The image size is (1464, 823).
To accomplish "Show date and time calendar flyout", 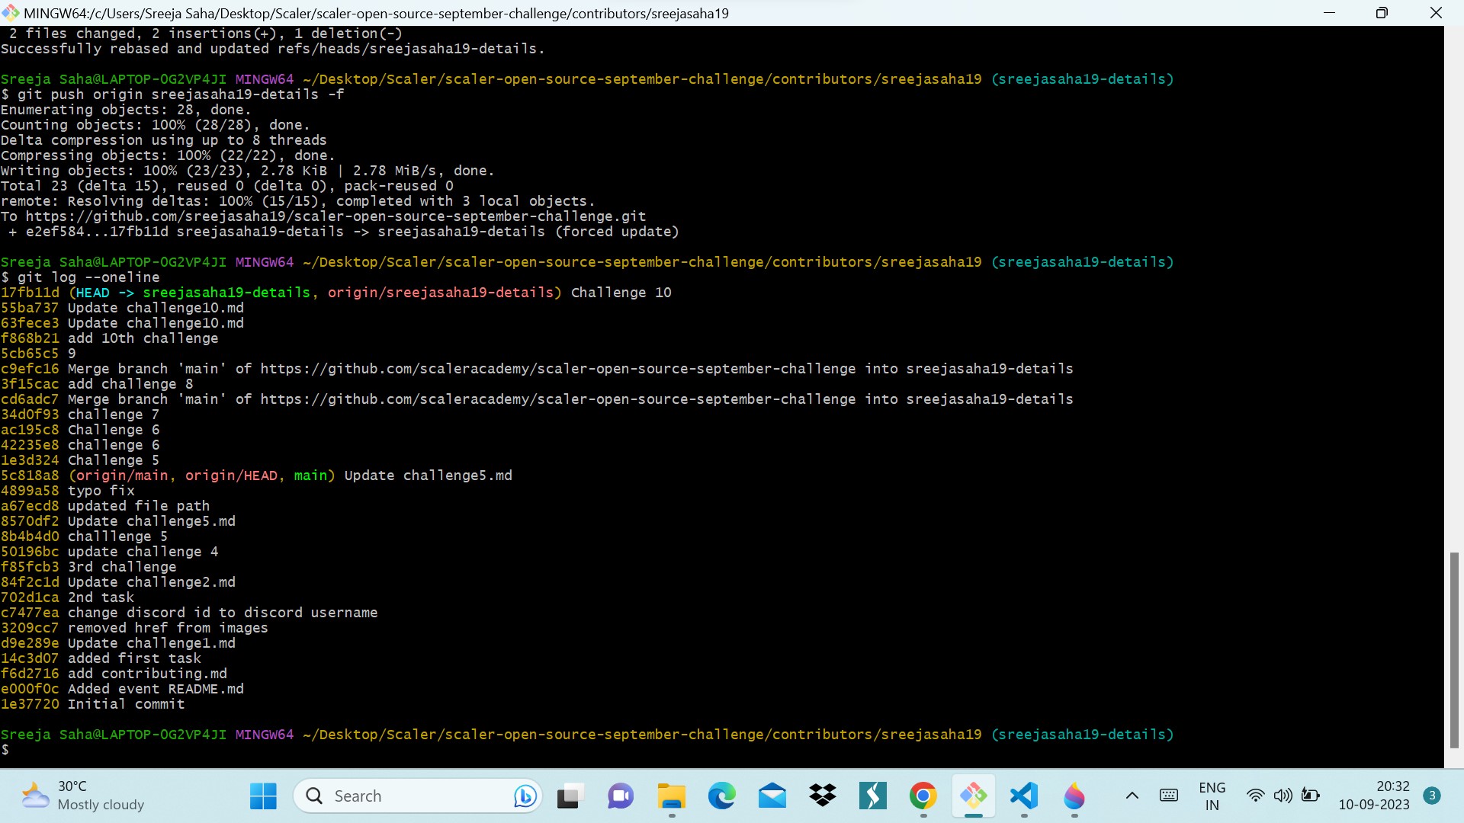I will pos(1374,796).
